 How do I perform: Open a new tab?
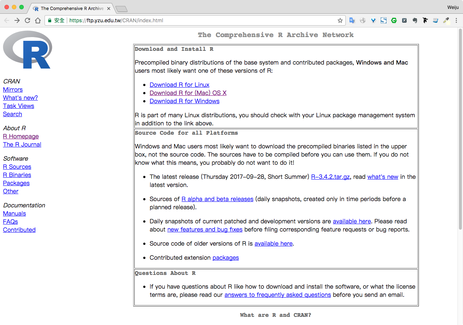[121, 9]
